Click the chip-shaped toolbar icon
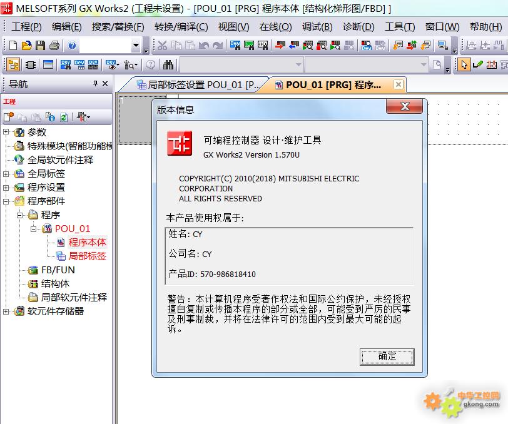The image size is (508, 424). 31,65
